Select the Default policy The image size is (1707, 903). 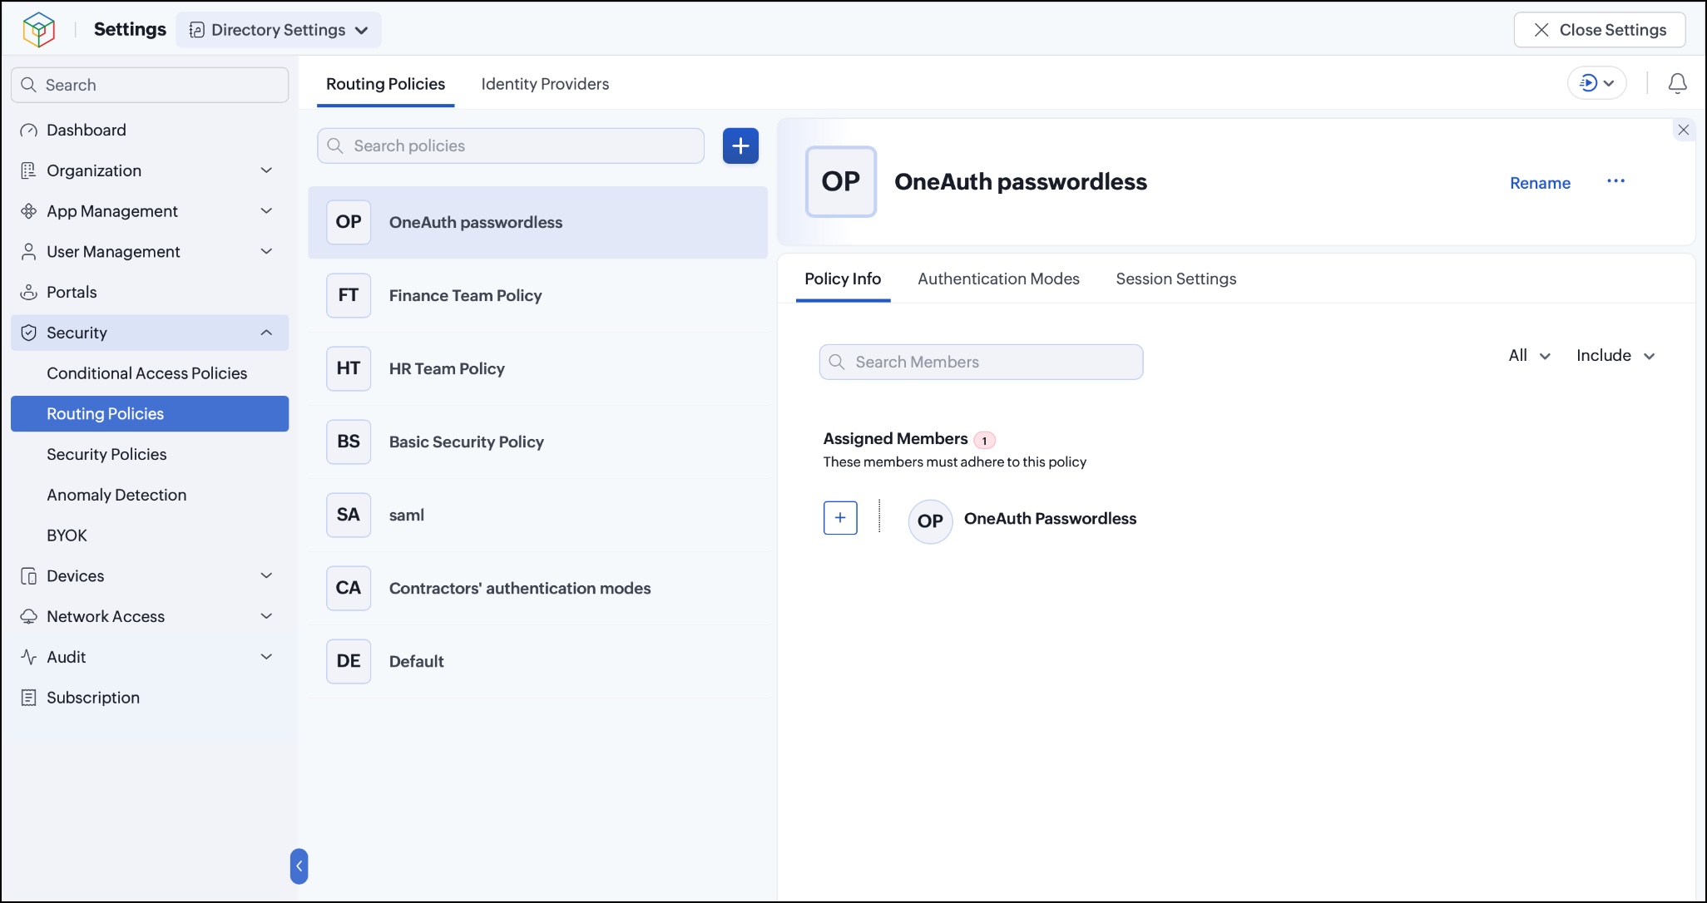(538, 662)
